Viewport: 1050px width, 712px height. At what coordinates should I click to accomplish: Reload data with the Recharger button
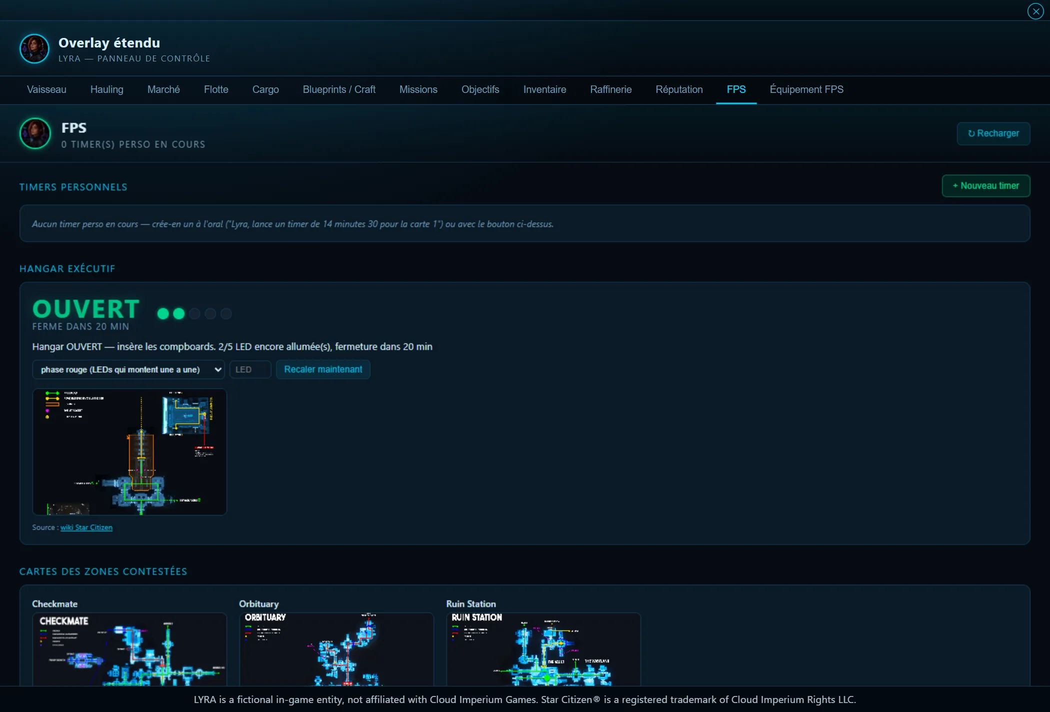coord(993,133)
